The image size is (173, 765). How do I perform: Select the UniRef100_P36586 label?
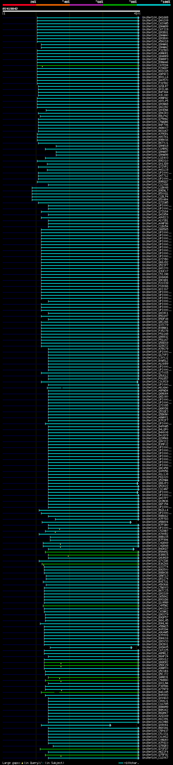pyautogui.click(x=155, y=686)
